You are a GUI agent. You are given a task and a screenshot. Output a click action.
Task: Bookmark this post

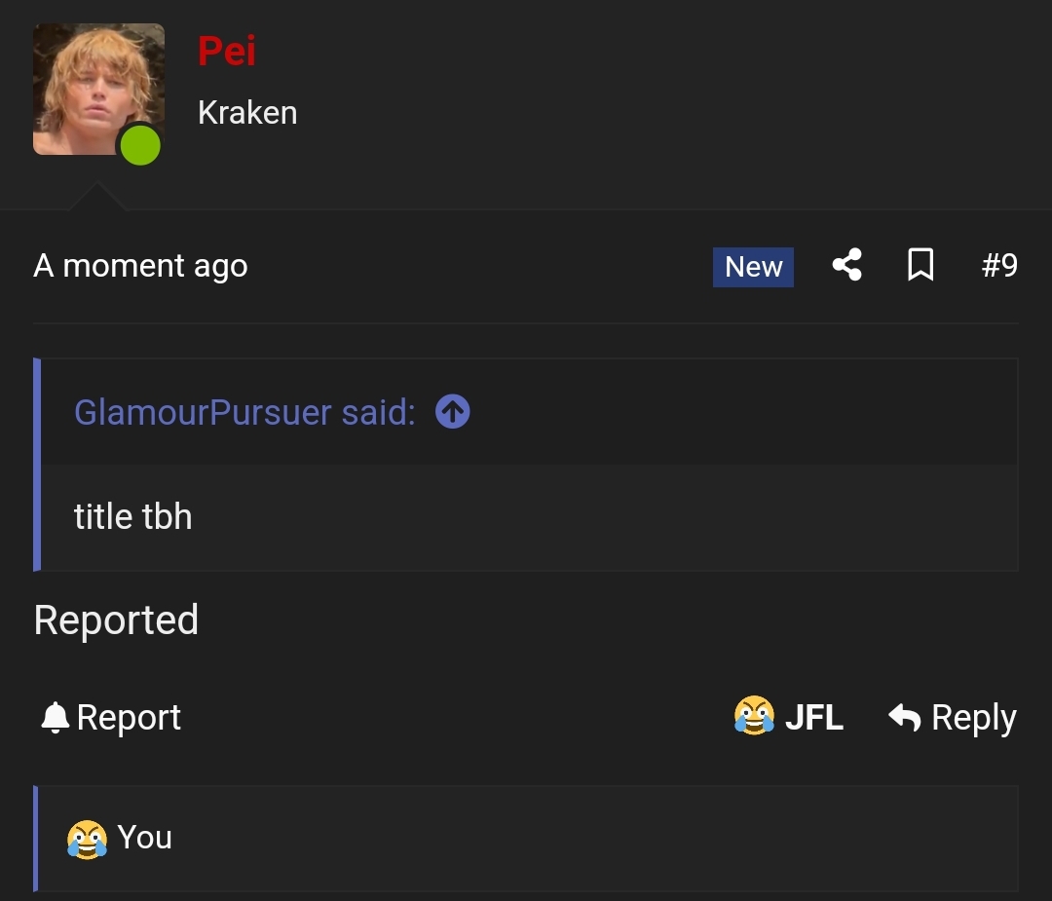(920, 265)
